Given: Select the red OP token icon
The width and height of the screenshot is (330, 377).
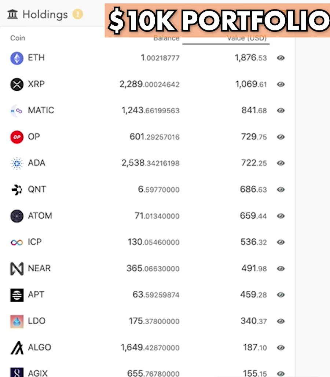Looking at the screenshot, I should (x=17, y=137).
